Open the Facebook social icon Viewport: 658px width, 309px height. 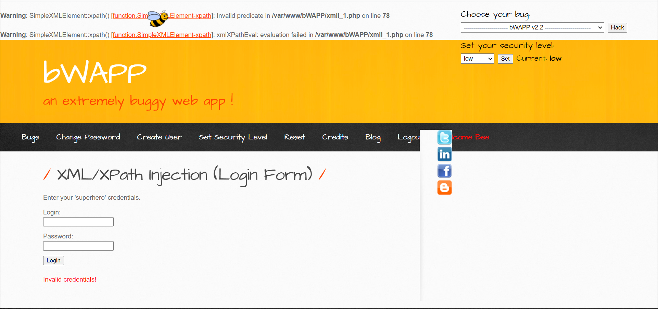click(x=444, y=171)
